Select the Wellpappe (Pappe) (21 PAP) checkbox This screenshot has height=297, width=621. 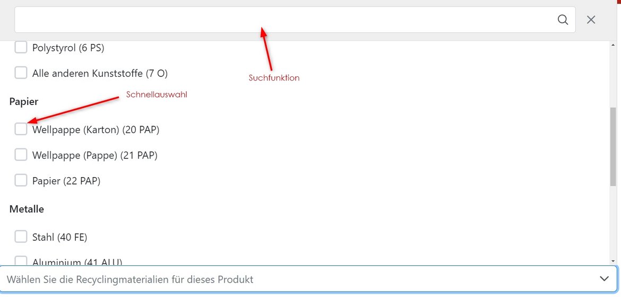point(21,155)
